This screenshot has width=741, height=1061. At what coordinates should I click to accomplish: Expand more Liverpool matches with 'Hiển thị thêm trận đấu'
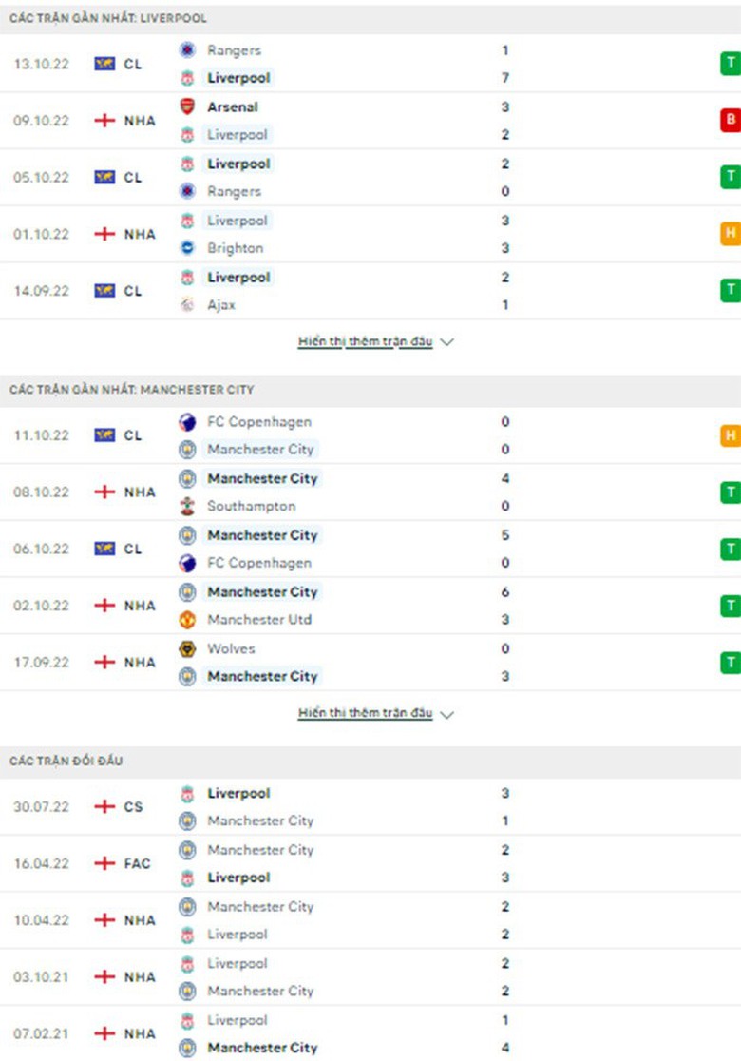[x=366, y=341]
